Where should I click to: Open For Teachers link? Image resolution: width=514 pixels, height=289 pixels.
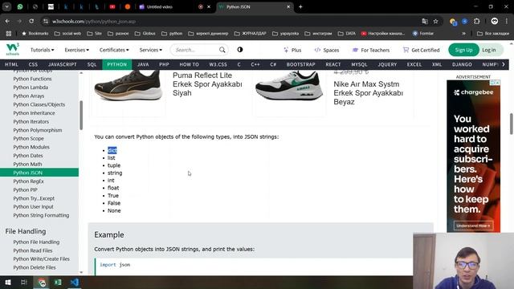coord(371,50)
